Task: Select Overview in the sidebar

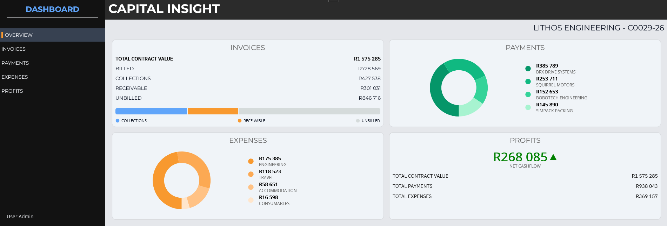Action: coord(19,35)
